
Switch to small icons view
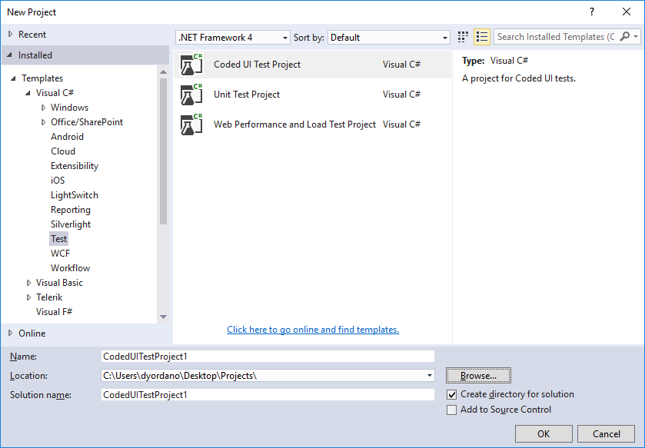[463, 37]
